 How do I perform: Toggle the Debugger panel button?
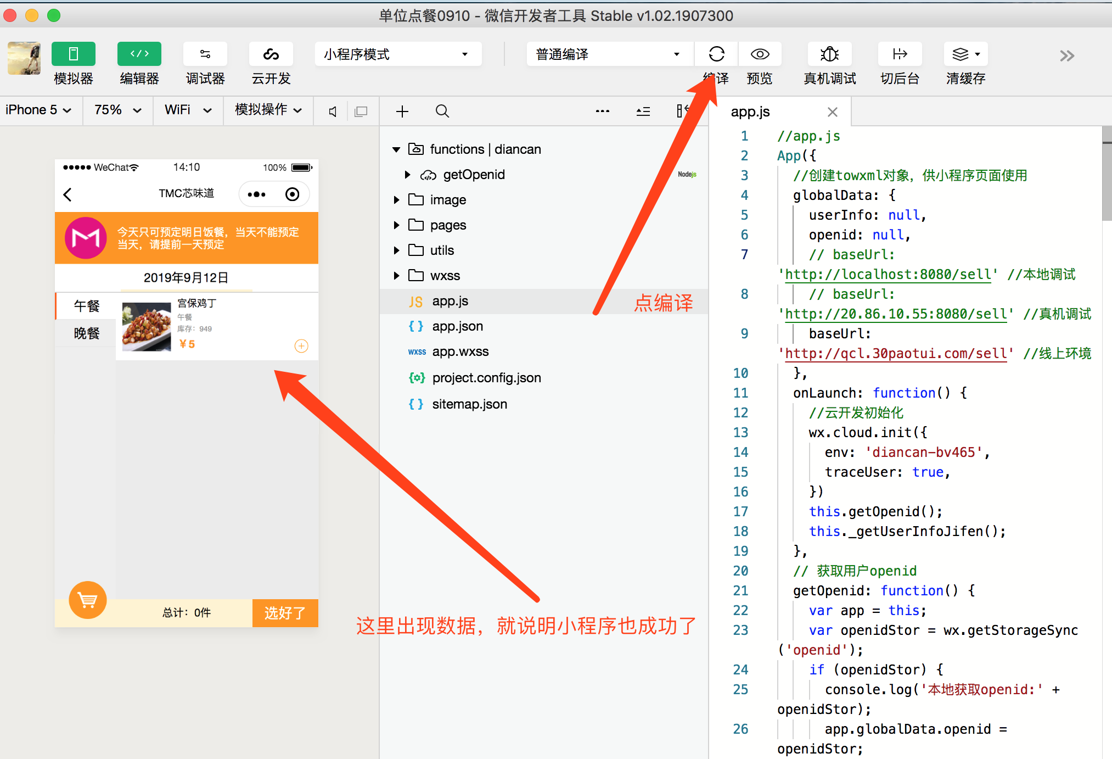point(205,54)
